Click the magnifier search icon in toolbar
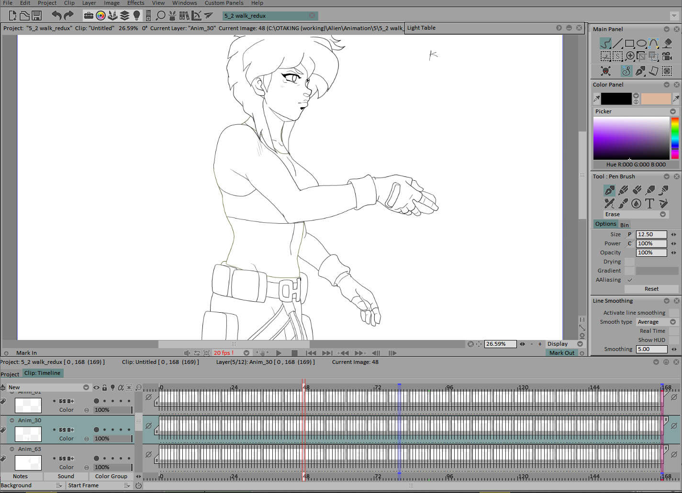 (160, 16)
